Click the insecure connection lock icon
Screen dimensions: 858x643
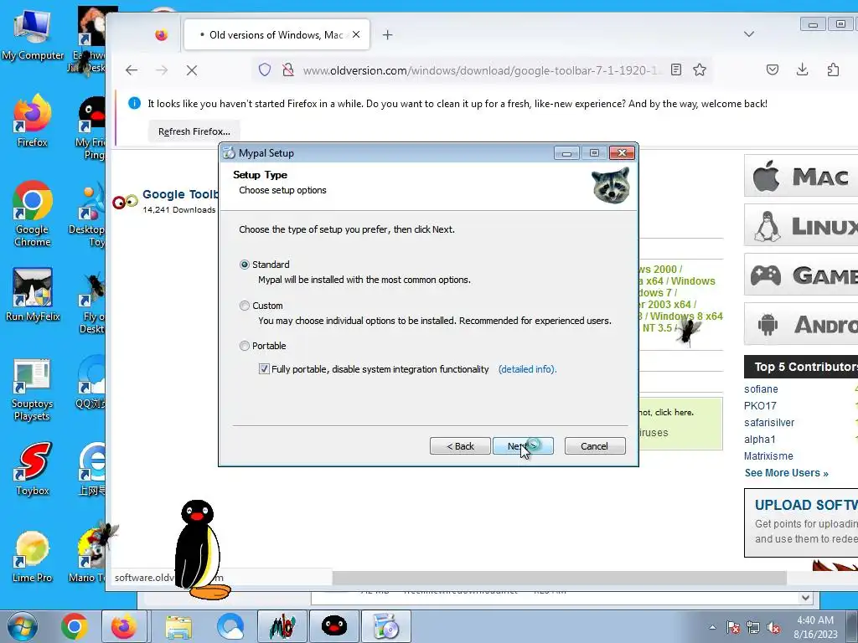[288, 70]
